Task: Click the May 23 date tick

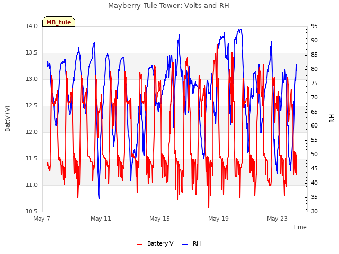Action: tap(277, 219)
